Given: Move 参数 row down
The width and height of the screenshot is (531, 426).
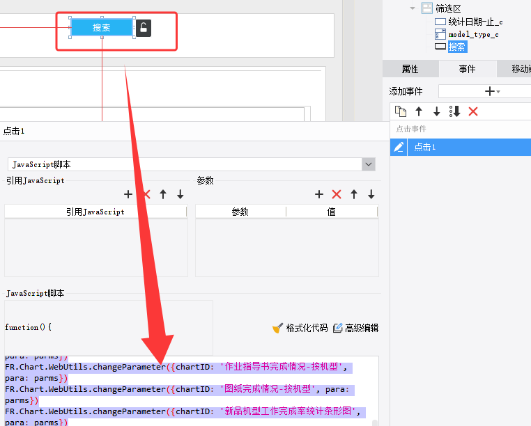Looking at the screenshot, I should click(x=371, y=194).
